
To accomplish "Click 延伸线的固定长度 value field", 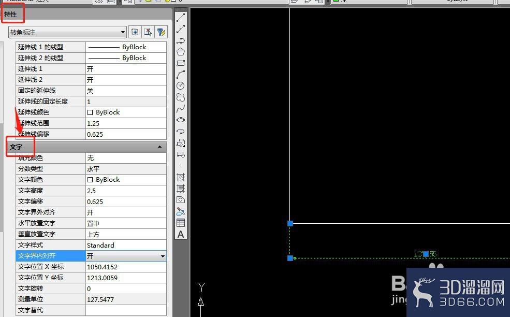I will [126, 102].
